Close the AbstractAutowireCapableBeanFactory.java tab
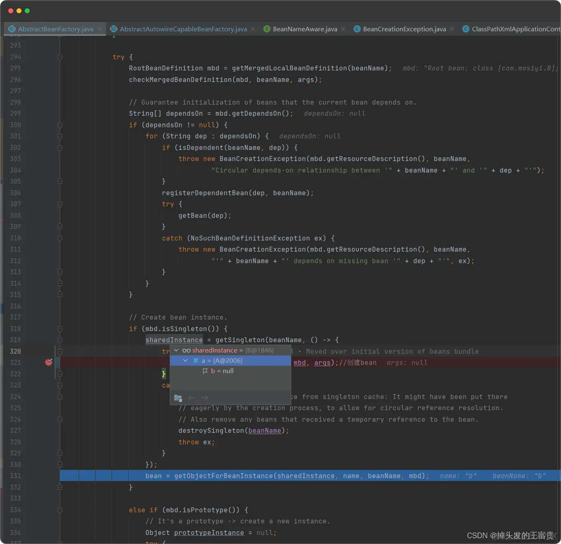 253,29
